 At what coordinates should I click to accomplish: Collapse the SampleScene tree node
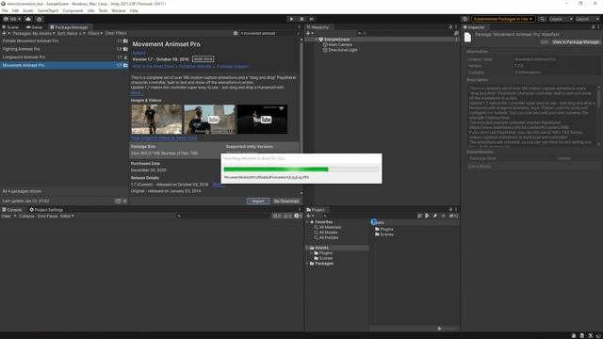tap(317, 40)
